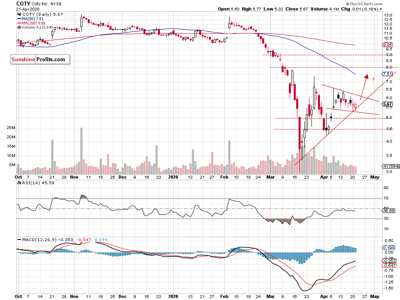The image size is (400, 300).
Task: Click the 10M volume axis label
Action: (x=11, y=155)
